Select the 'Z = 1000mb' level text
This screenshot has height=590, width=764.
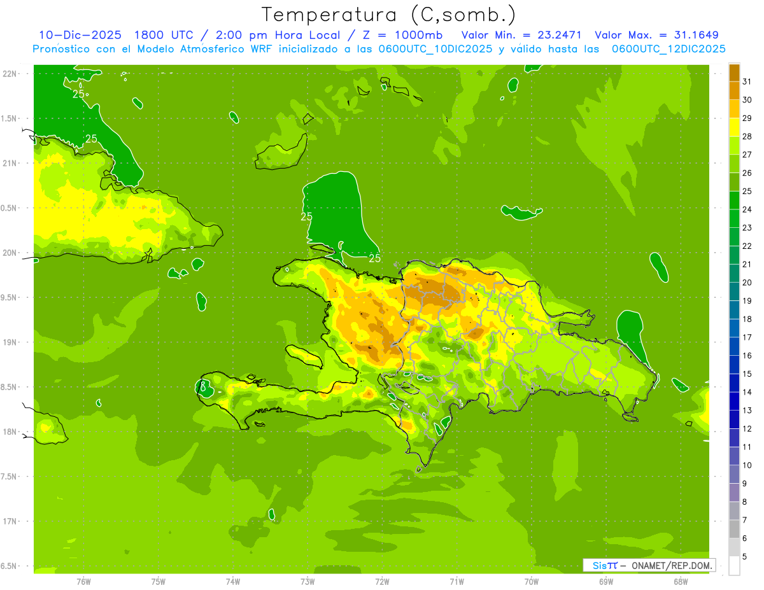point(404,35)
